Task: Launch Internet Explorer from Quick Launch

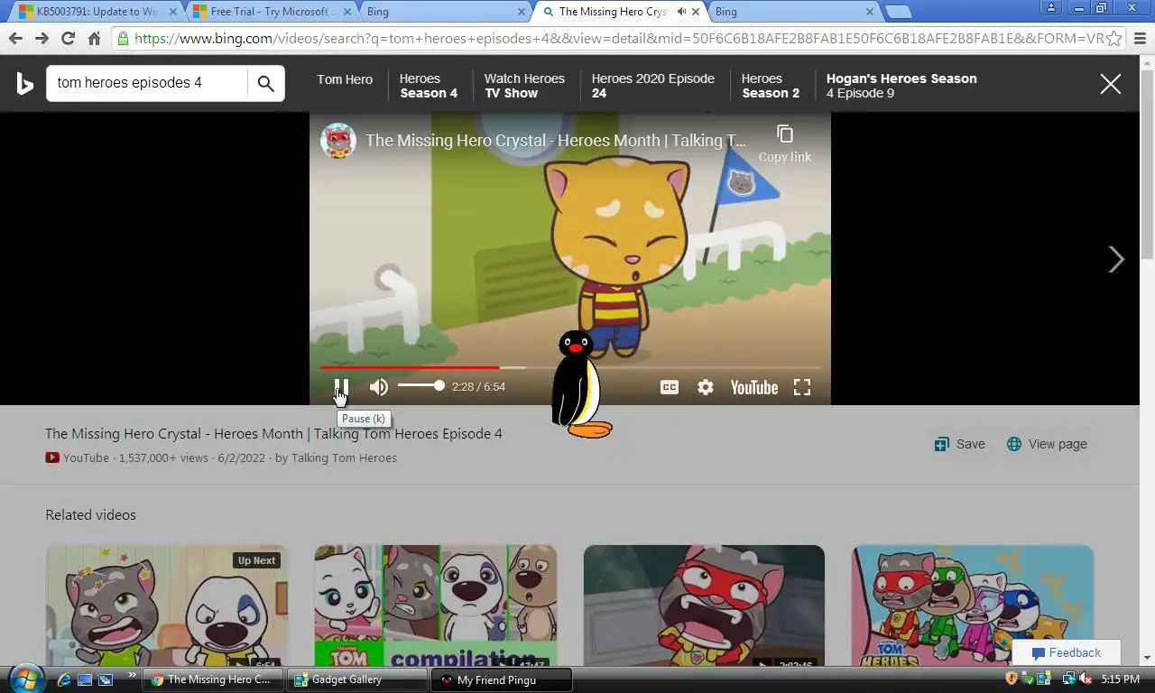Action: pyautogui.click(x=64, y=679)
